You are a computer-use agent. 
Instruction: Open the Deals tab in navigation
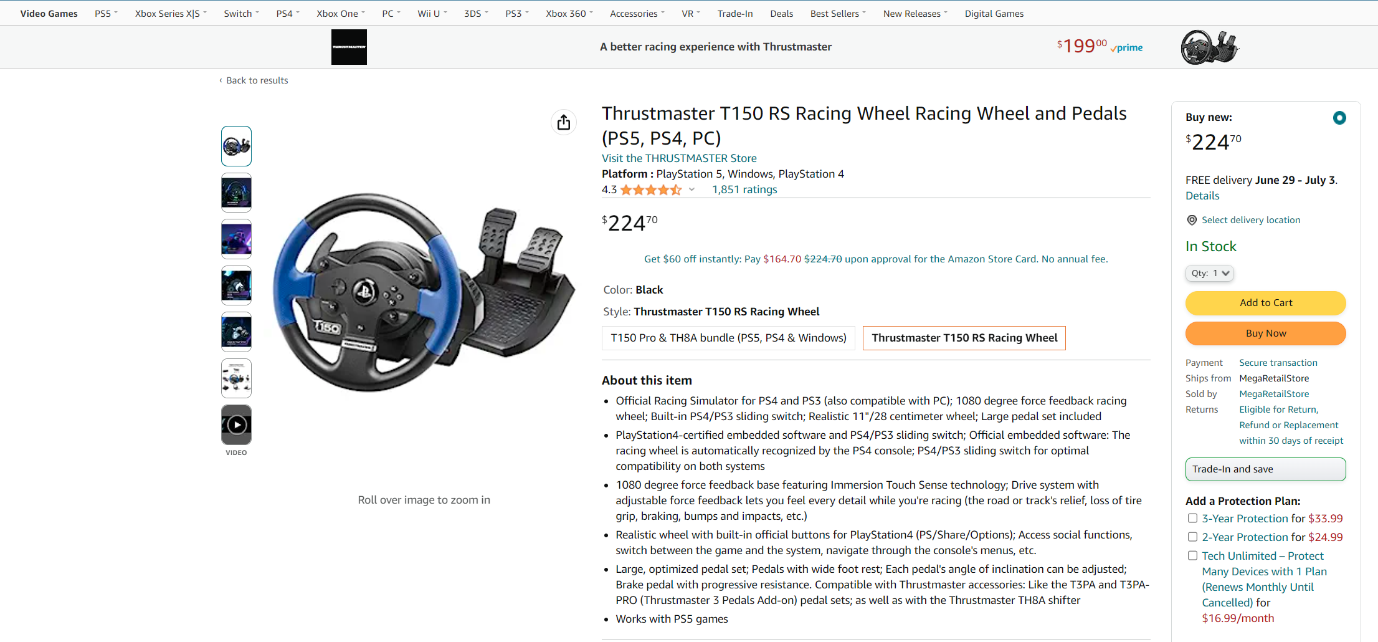[781, 13]
